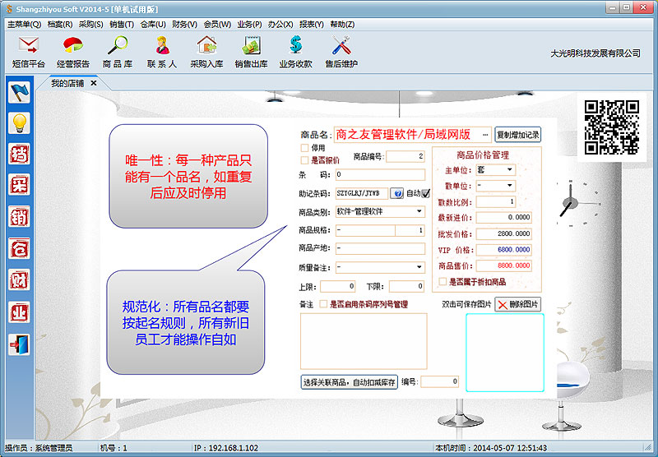658x457 pixels.
Task: Click the blue flag sidebar icon
Action: (19, 92)
